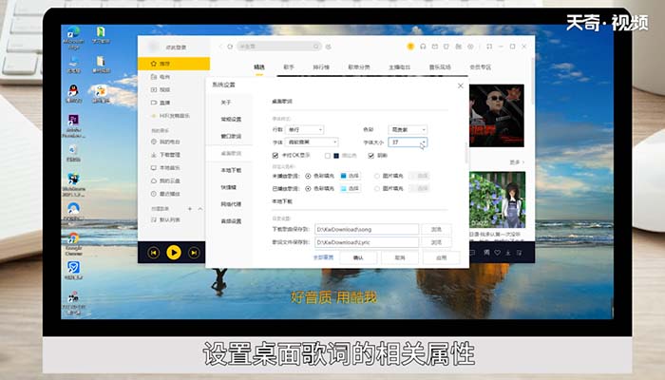The height and width of the screenshot is (380, 665).
Task: Toggle the checked checkbox right of the outline color option
Action: [371, 156]
